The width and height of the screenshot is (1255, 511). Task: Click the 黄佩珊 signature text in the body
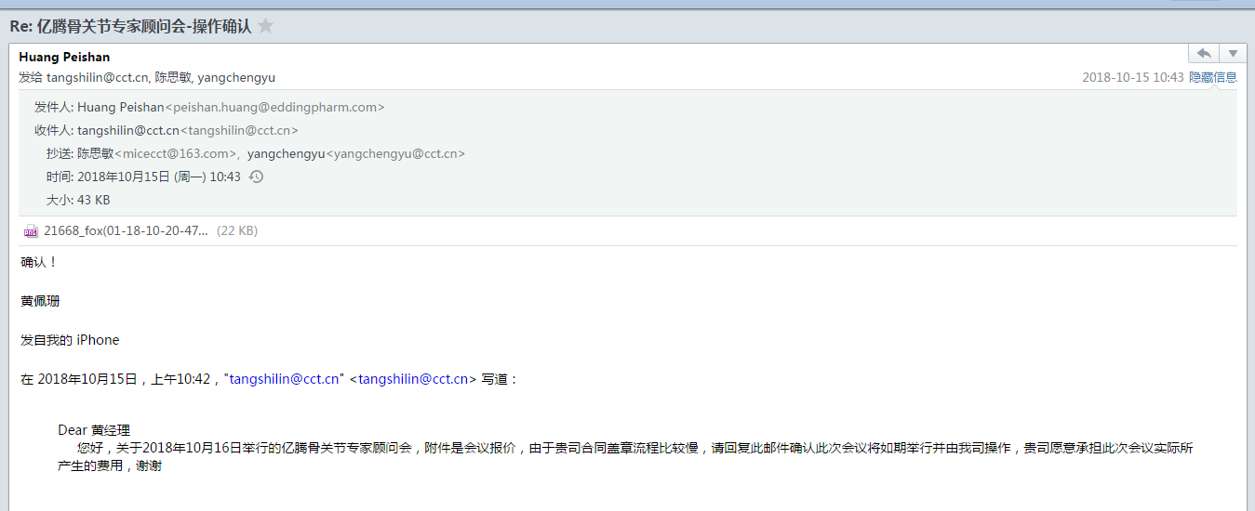40,301
